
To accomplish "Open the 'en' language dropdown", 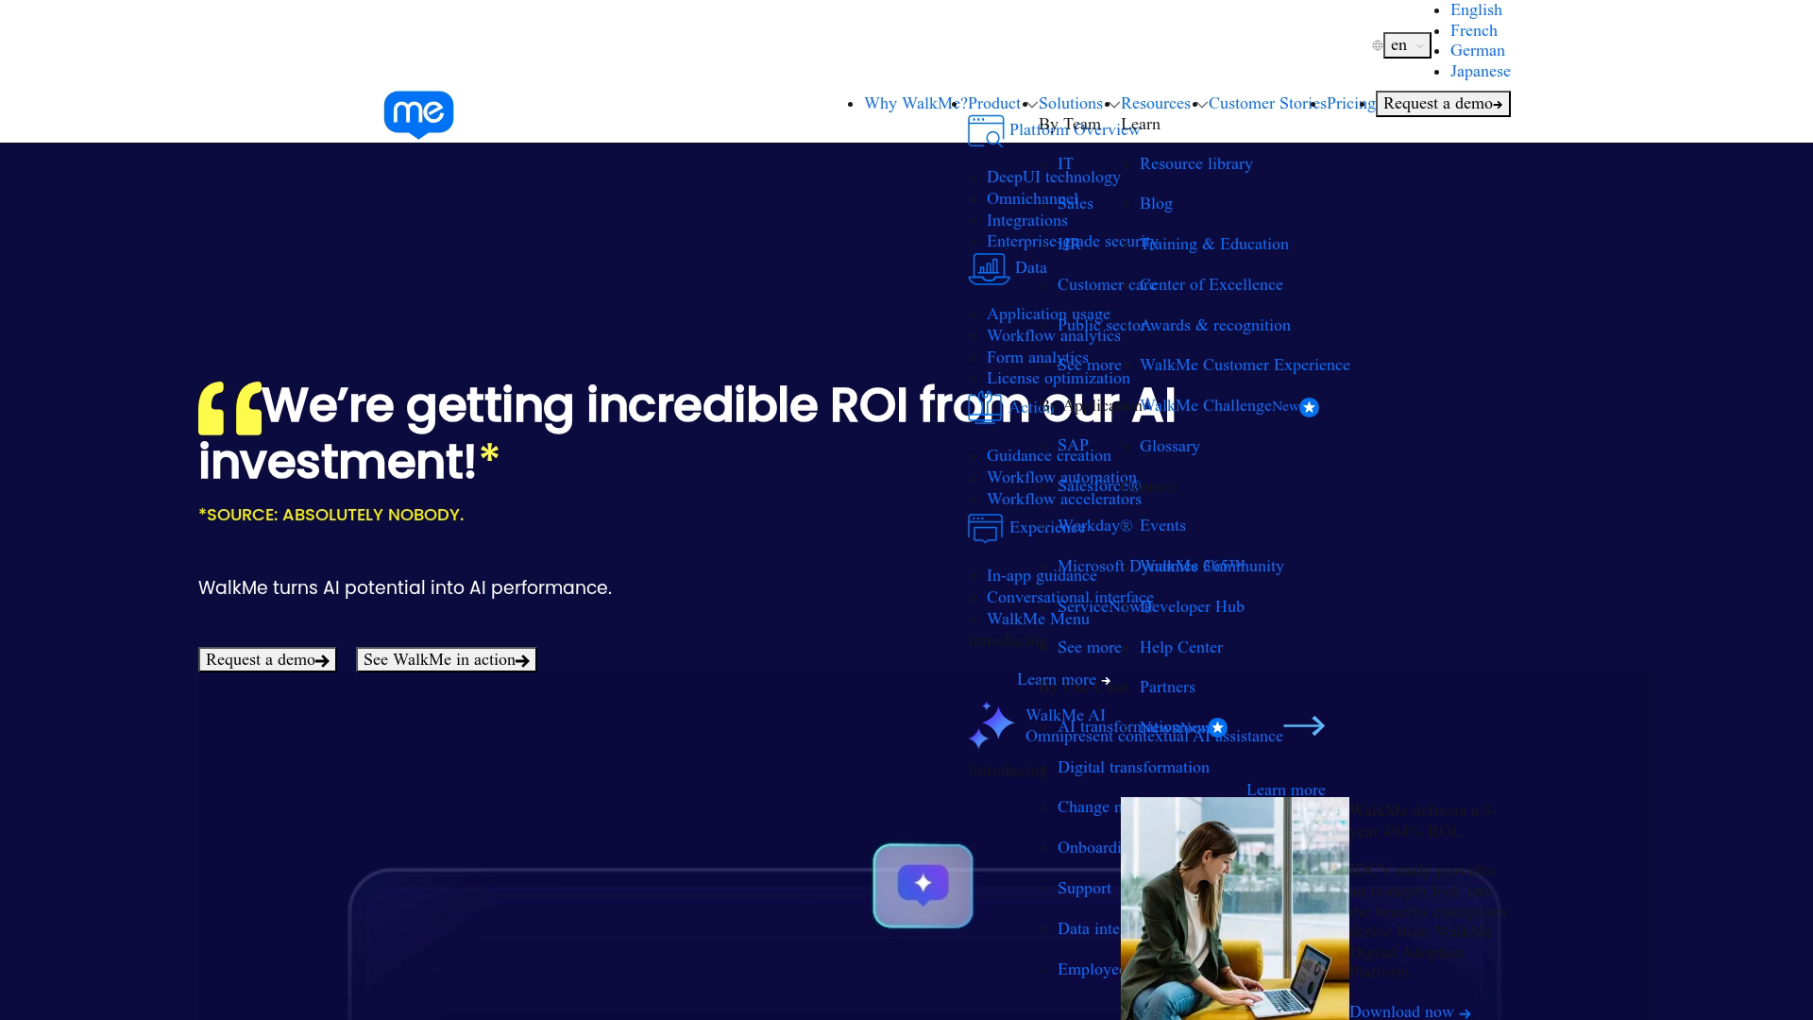I will pyautogui.click(x=1407, y=45).
